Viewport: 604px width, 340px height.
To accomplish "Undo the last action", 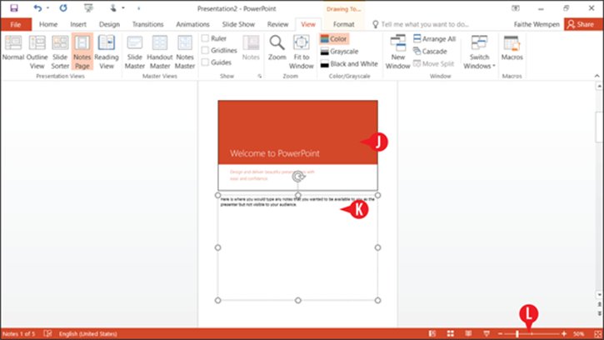I will pos(37,8).
